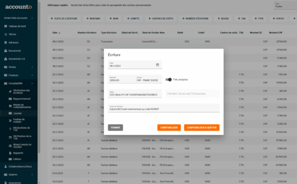297x184 pixels.
Task: Click sidebar vertical scrollbar
Action: pos(39,77)
